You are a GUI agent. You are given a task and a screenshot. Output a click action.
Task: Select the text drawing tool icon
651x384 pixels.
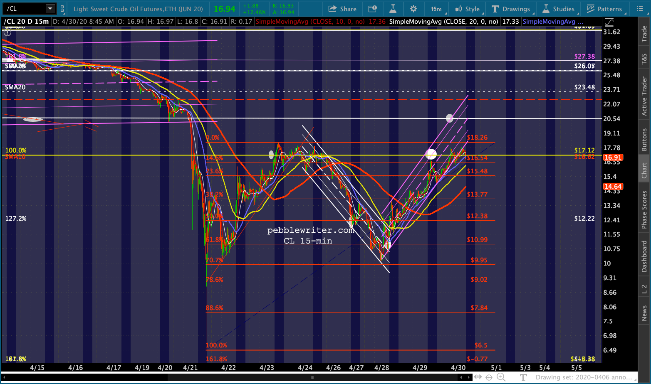point(523,377)
